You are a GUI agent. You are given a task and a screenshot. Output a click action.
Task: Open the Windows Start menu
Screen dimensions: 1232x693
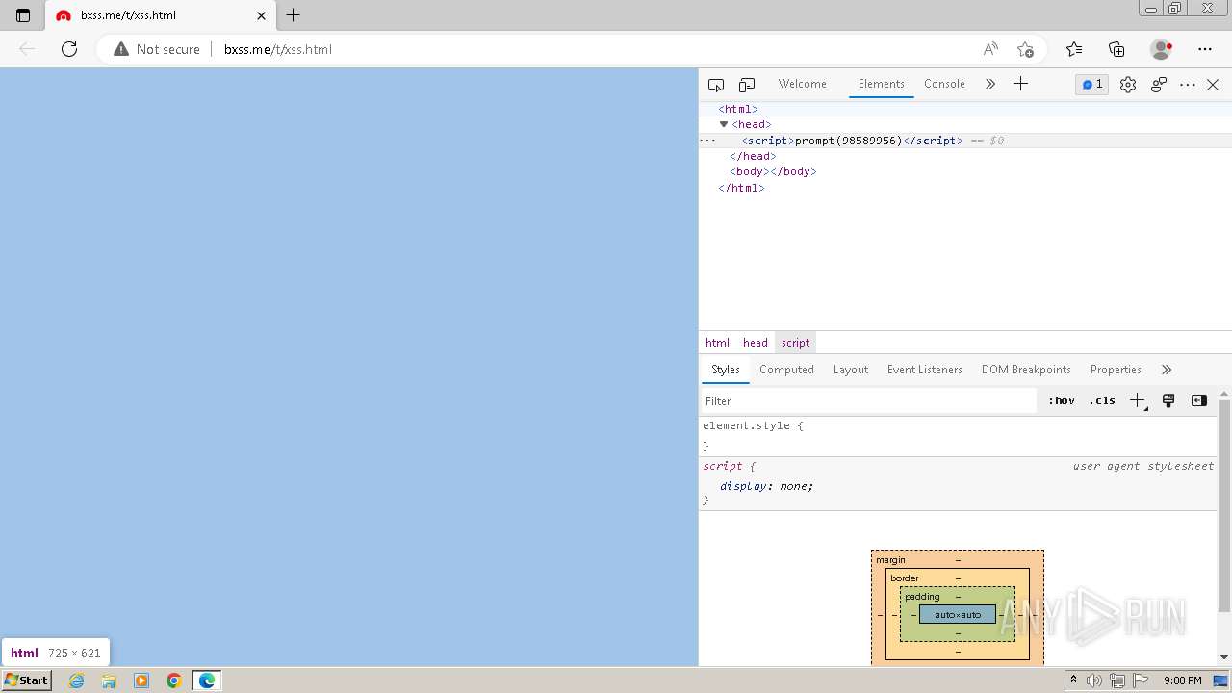coord(26,680)
